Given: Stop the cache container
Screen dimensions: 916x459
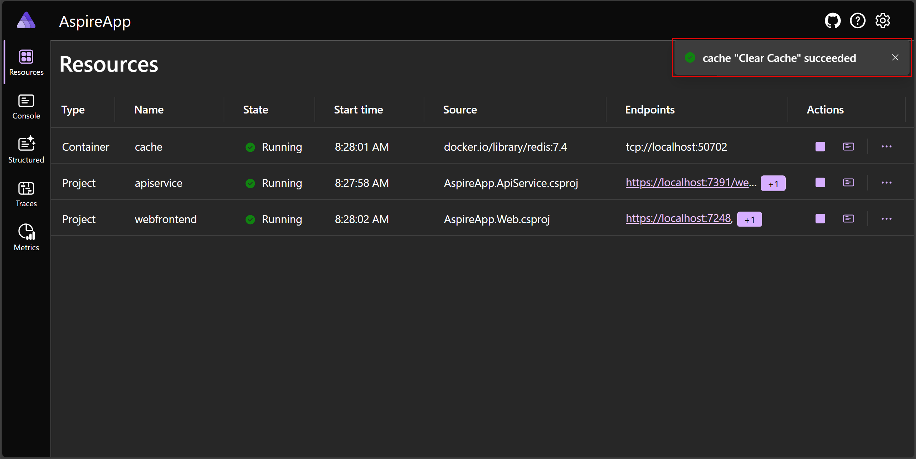Looking at the screenshot, I should tap(819, 146).
